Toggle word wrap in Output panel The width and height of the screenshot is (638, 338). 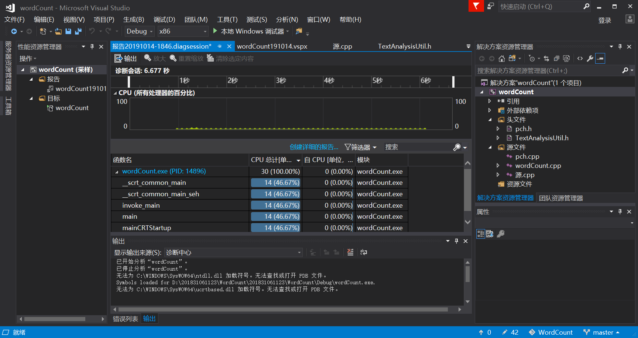[x=364, y=252]
